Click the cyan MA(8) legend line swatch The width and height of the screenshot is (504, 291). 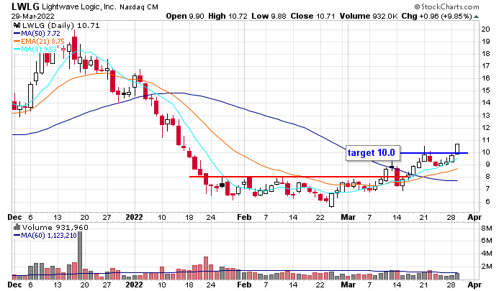tap(17, 49)
